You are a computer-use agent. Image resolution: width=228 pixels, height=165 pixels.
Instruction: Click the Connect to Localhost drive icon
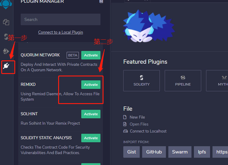[125, 131]
